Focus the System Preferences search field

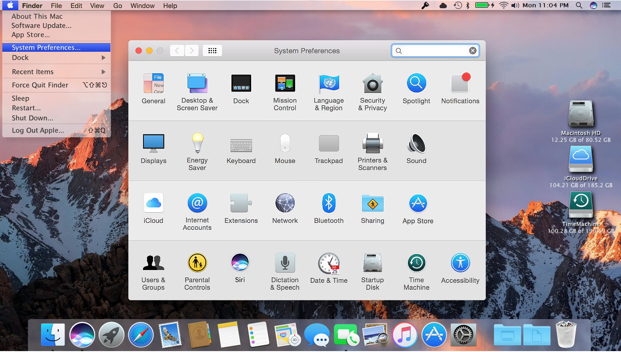(x=435, y=50)
